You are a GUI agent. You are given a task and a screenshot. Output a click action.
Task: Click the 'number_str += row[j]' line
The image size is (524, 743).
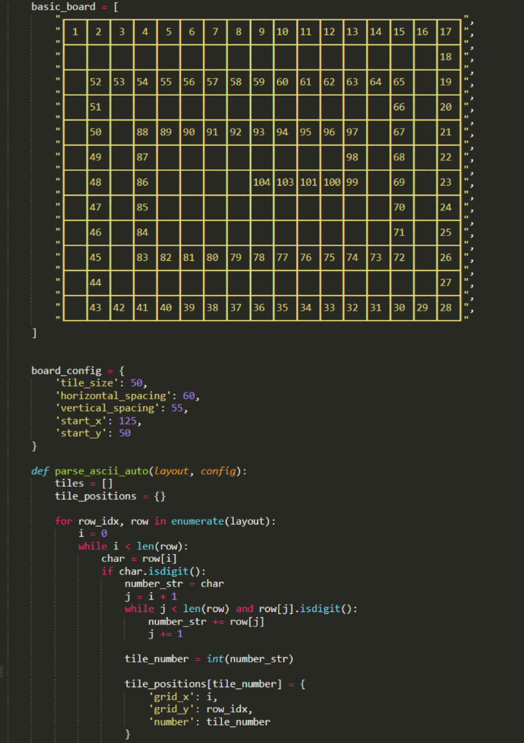207,622
